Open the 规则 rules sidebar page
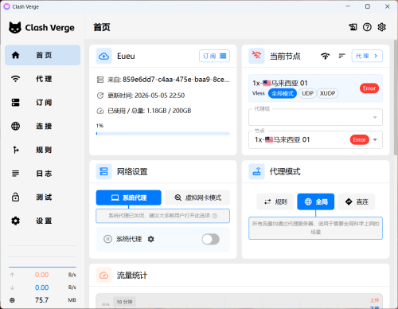 [42, 150]
